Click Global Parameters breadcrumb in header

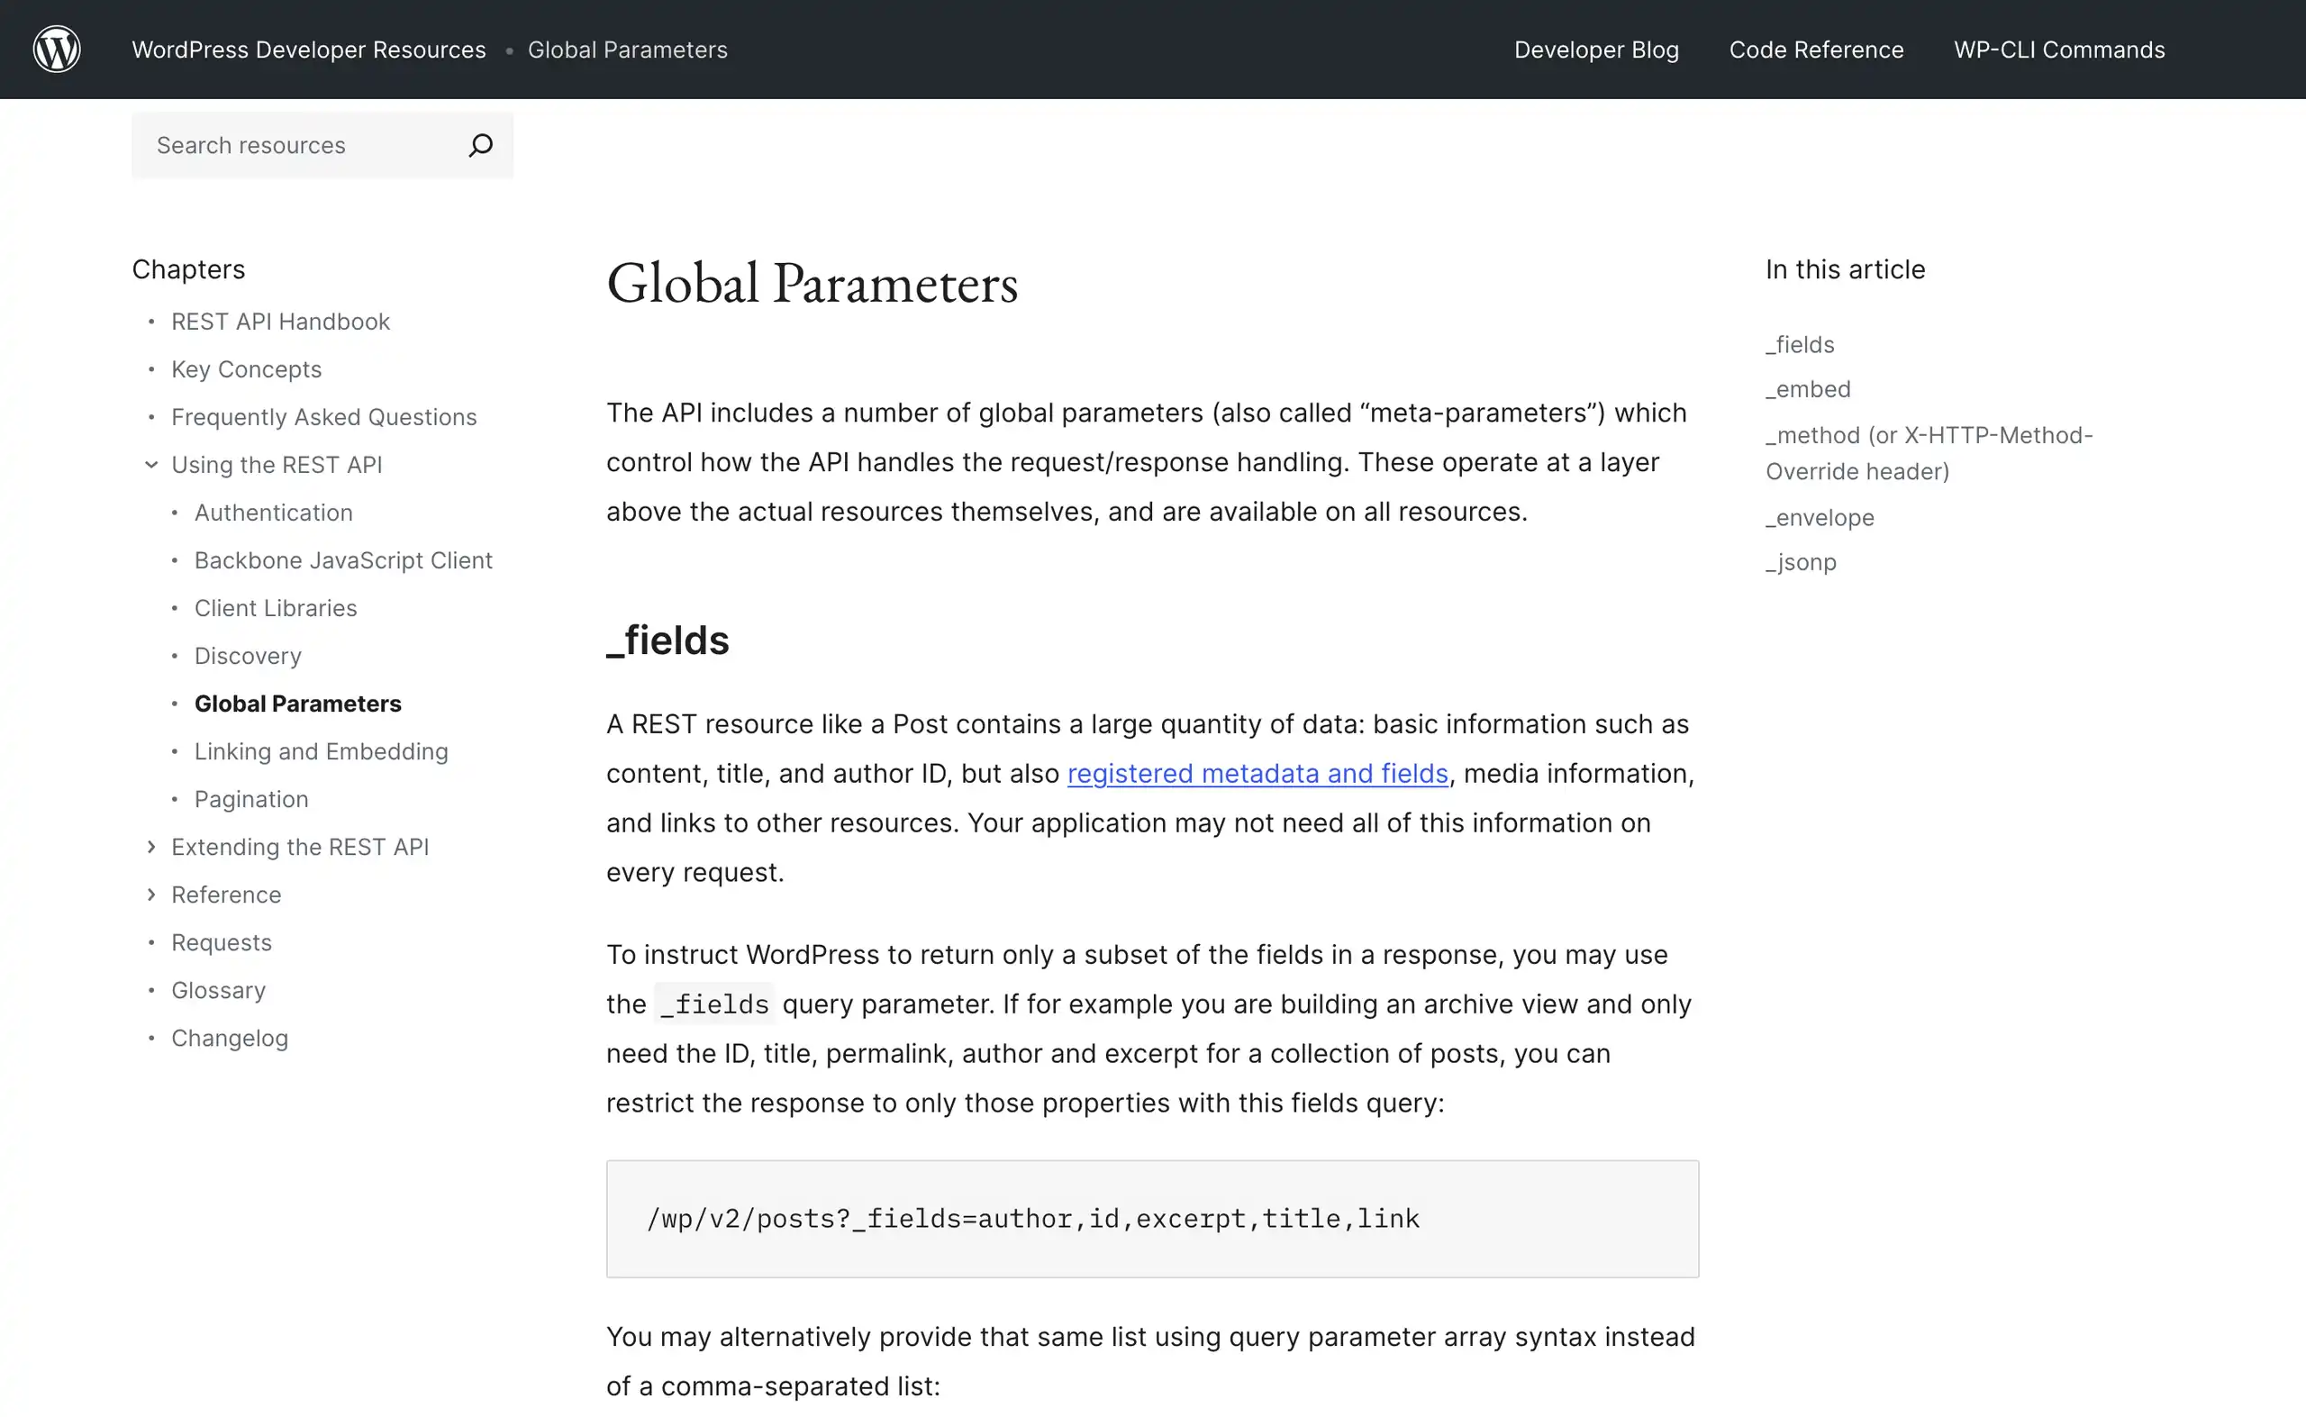(x=628, y=50)
